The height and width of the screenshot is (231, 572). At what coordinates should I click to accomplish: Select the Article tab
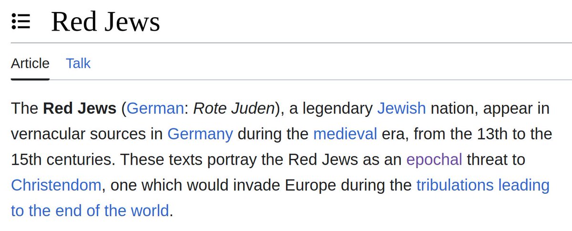[x=30, y=63]
